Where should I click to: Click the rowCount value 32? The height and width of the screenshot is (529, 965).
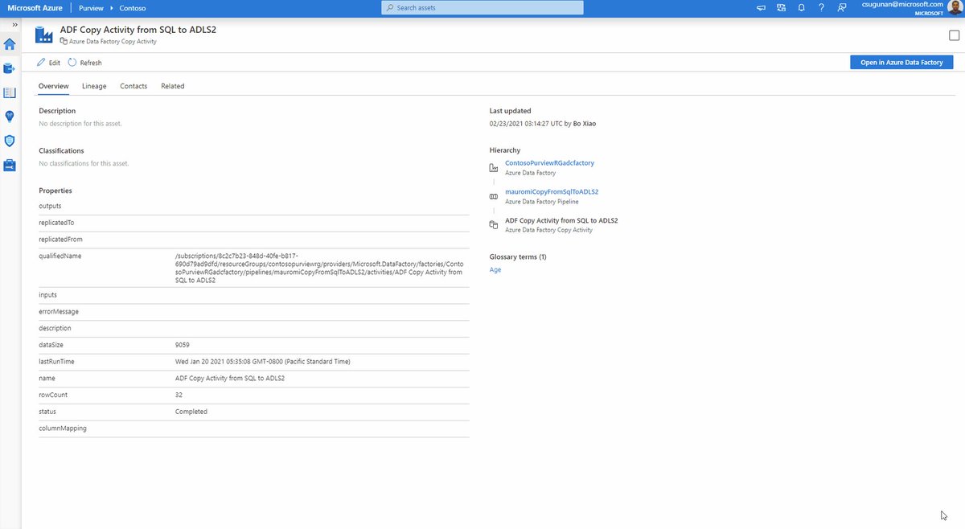click(179, 395)
